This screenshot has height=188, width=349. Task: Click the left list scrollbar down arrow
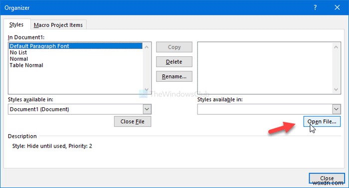pyautogui.click(x=147, y=89)
